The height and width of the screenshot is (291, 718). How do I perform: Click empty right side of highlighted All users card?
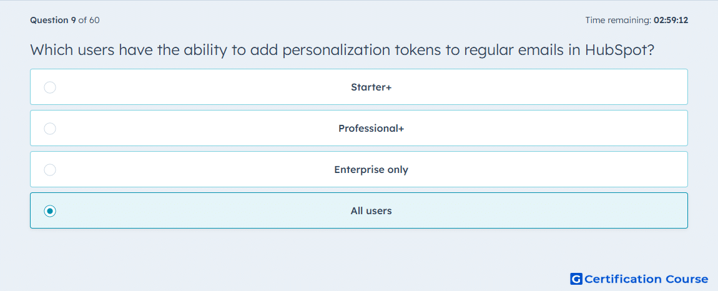[x=549, y=210]
